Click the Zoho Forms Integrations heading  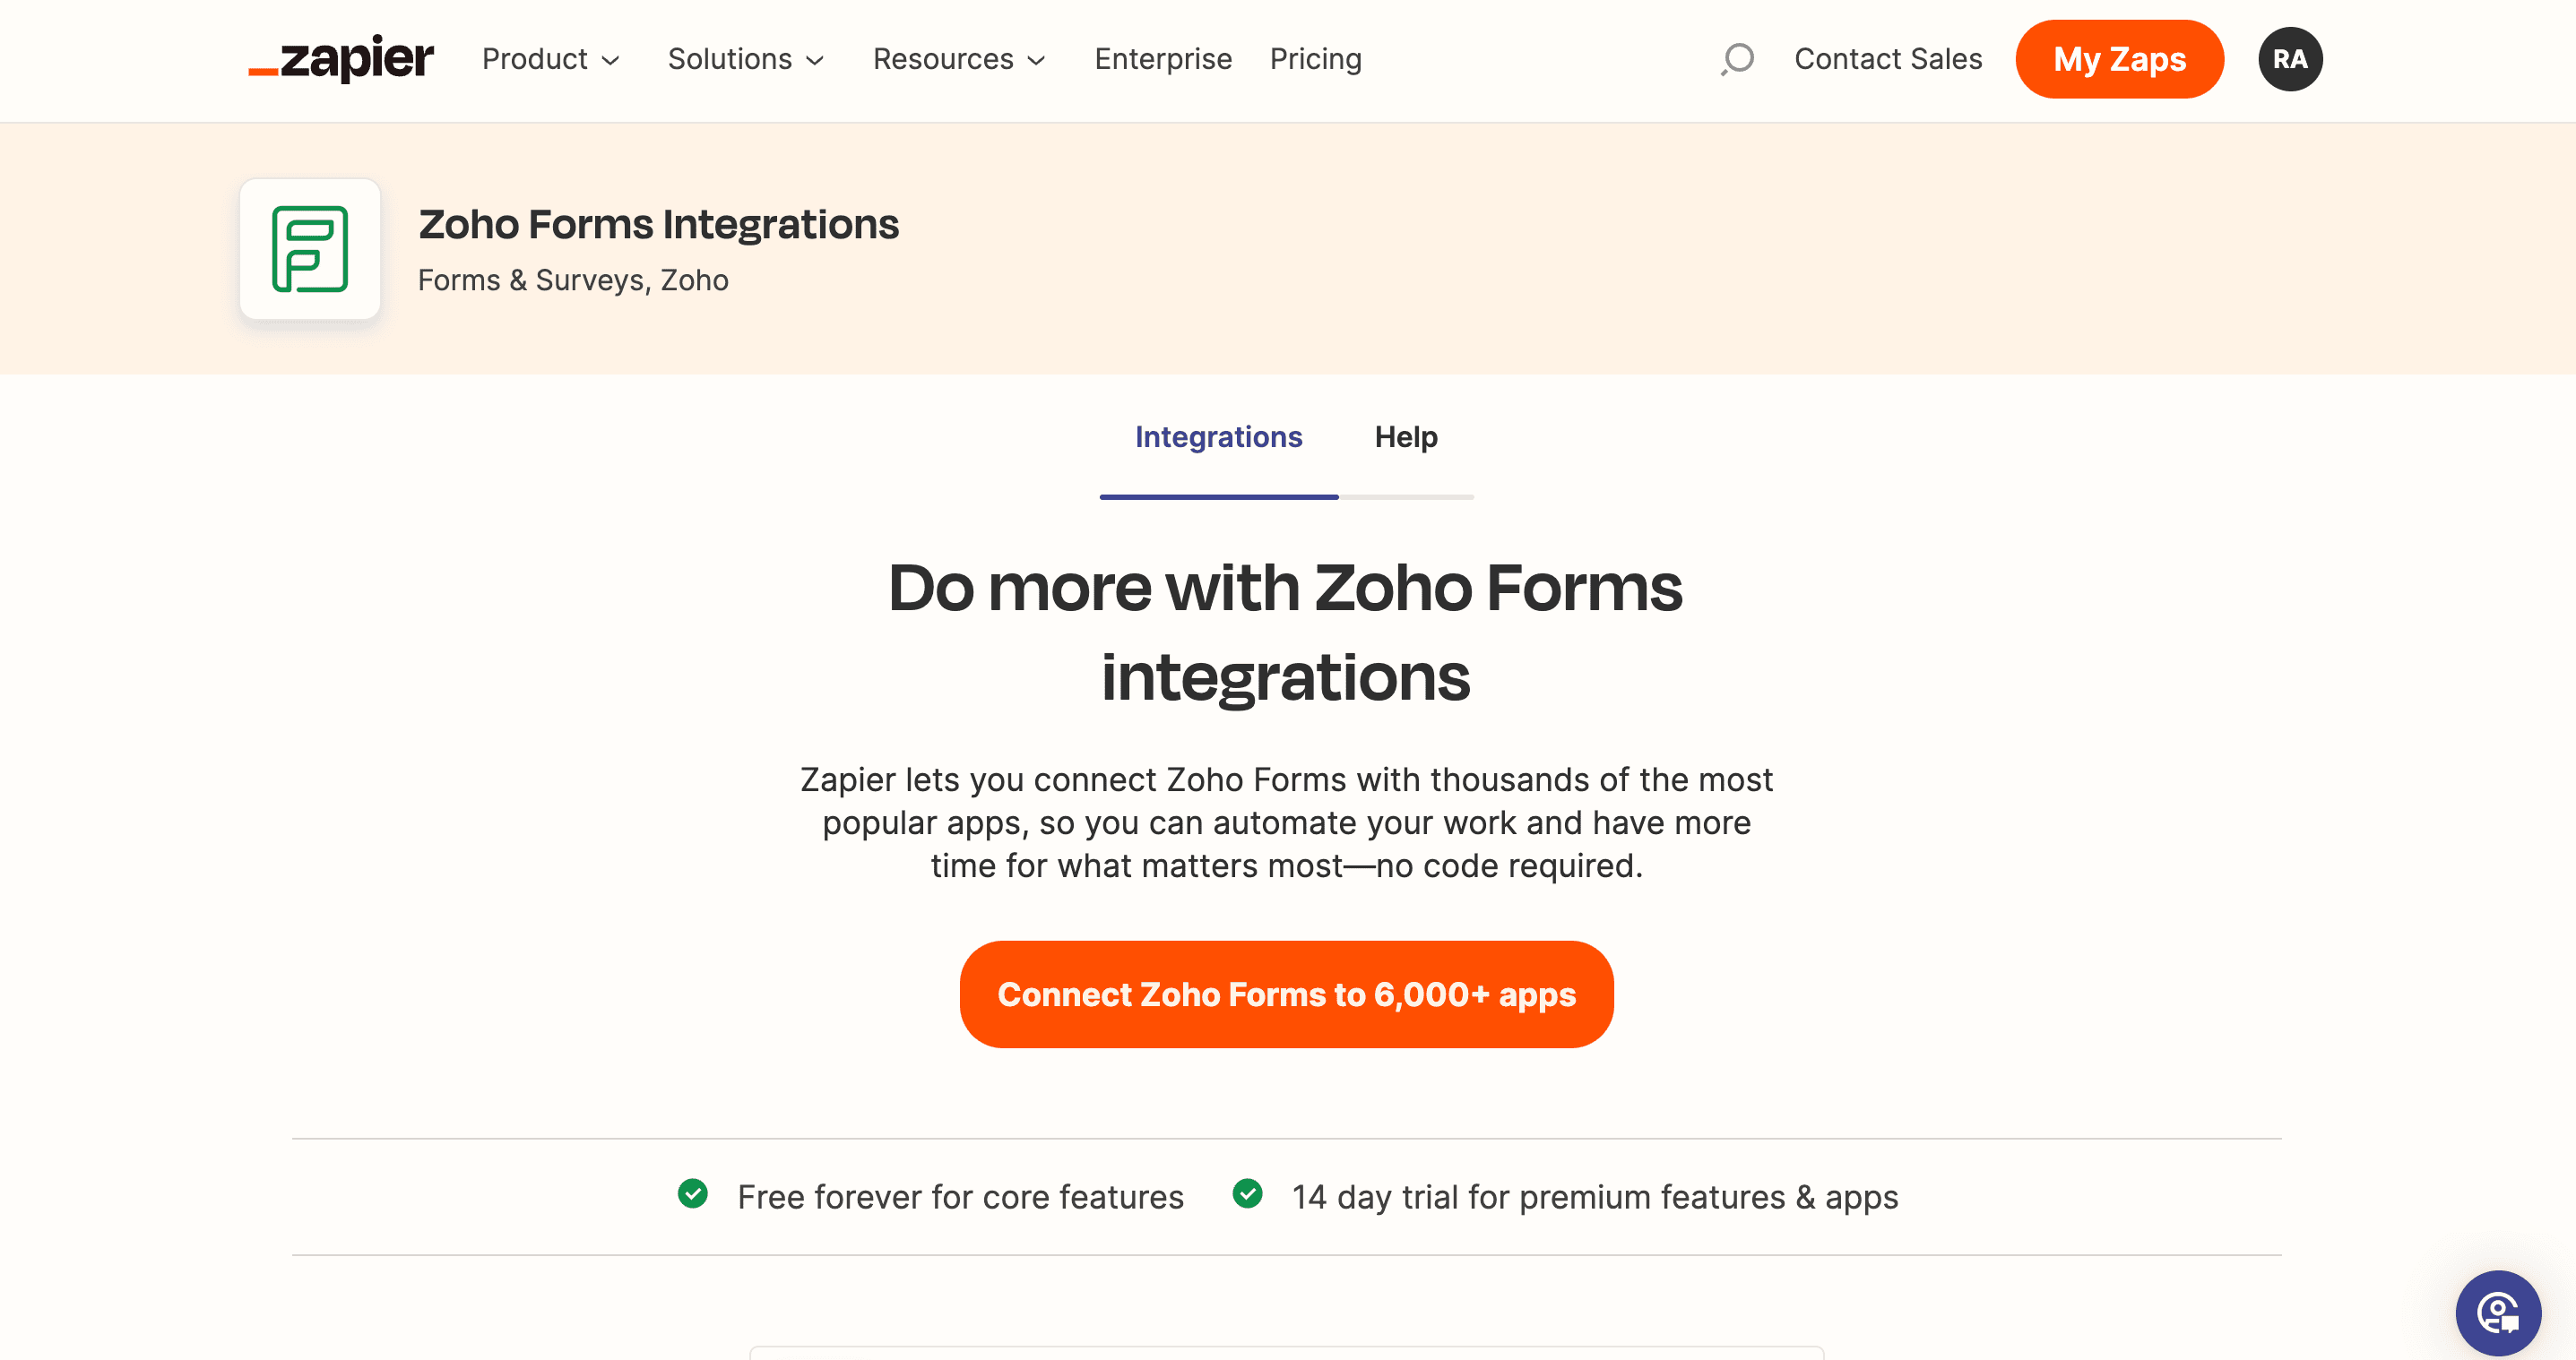[658, 224]
